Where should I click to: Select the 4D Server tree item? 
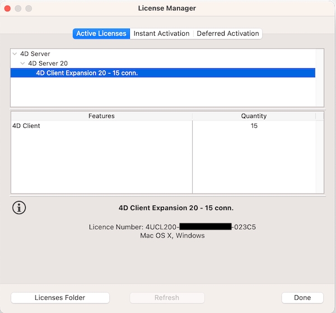point(35,54)
